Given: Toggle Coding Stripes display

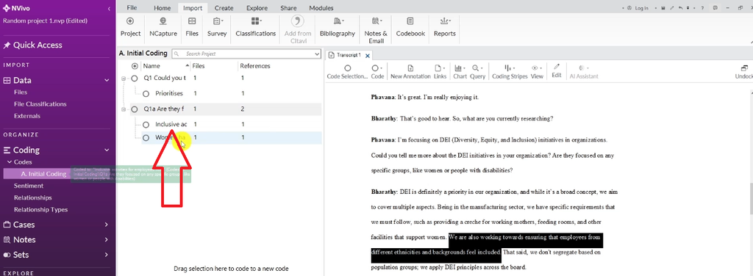Looking at the screenshot, I should point(510,72).
